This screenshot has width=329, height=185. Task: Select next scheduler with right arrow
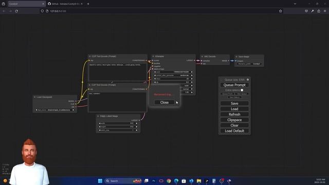tap(192, 89)
